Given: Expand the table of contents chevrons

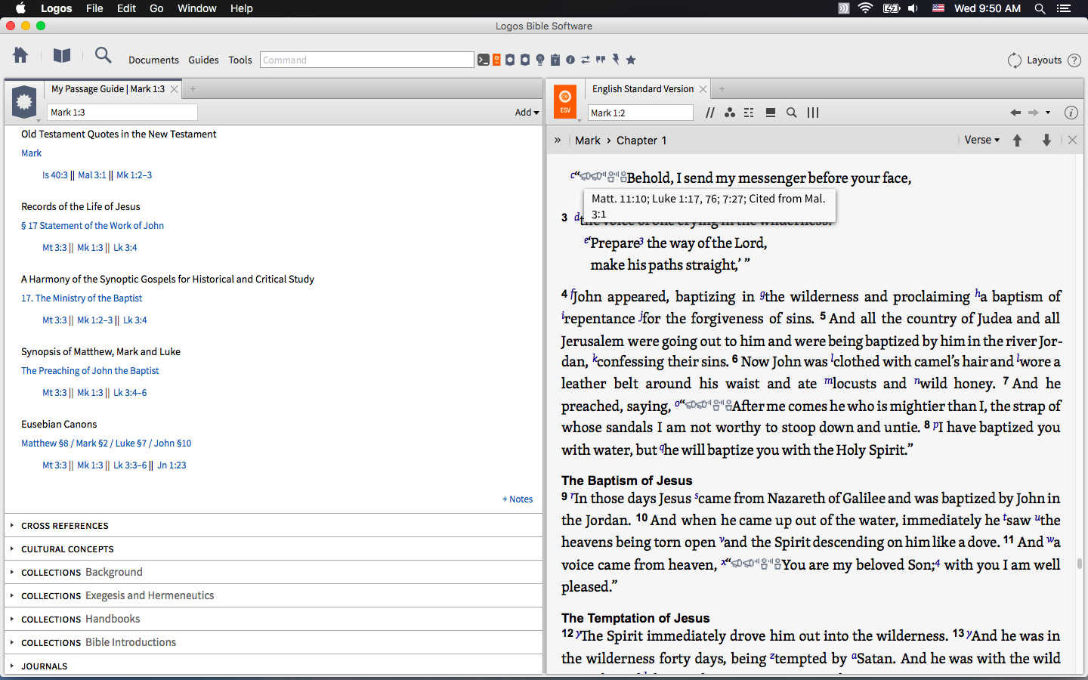Looking at the screenshot, I should tap(558, 140).
